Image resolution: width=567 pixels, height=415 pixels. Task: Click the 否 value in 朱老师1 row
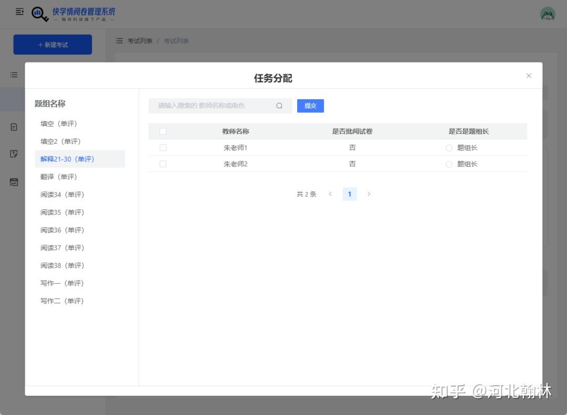[x=352, y=148]
